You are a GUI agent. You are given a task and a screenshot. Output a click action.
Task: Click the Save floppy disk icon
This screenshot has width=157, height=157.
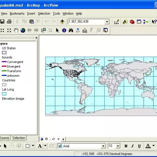tap(2, 21)
